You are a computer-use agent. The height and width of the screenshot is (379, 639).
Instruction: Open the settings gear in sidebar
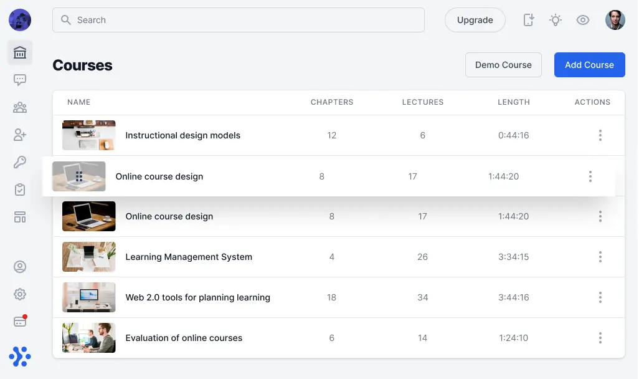pos(20,294)
